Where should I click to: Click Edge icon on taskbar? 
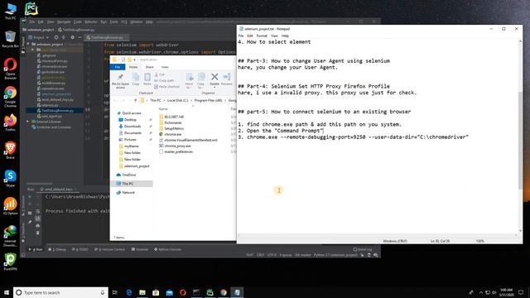point(129,292)
